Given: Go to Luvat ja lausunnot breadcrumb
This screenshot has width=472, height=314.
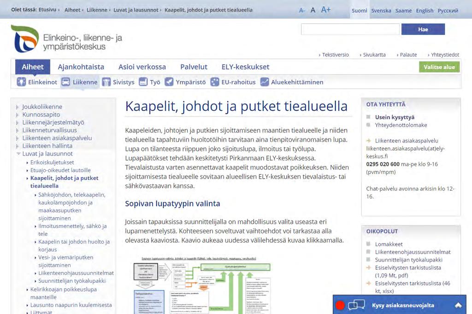Looking at the screenshot, I should pos(136,10).
